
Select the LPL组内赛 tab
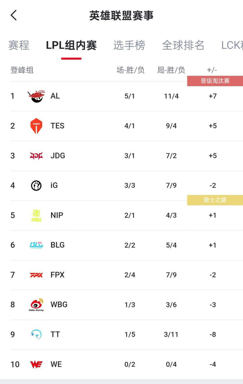pos(71,45)
